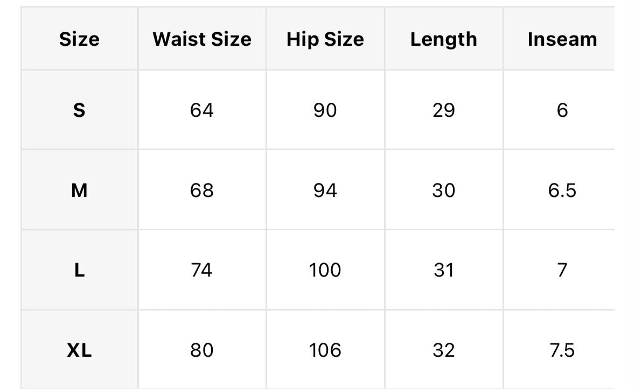Click the M size row label
The height and width of the screenshot is (389, 635).
point(79,190)
